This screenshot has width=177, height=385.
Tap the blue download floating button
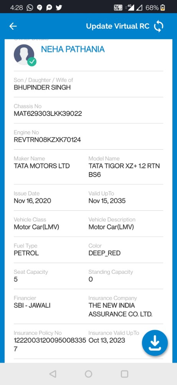pyautogui.click(x=155, y=343)
